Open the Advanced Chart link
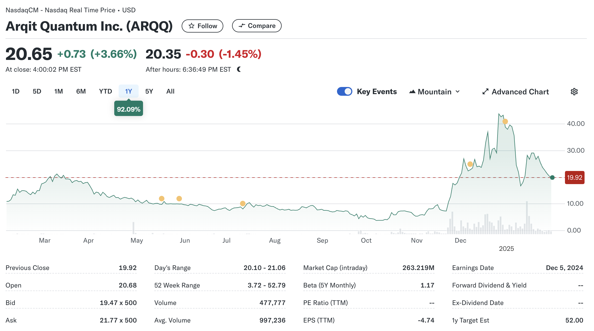Screen dimensions: 594x331 click(x=520, y=92)
